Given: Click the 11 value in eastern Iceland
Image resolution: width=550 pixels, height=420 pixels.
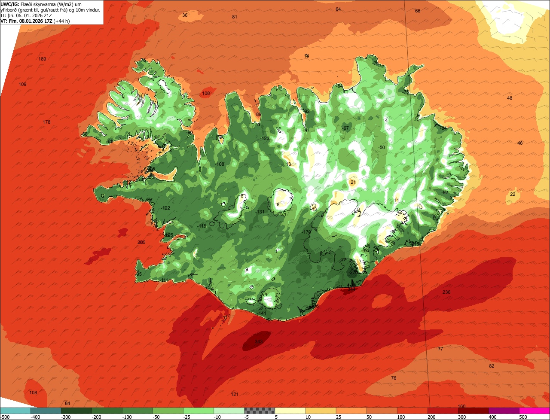Looking at the screenshot, I should pyautogui.click(x=397, y=200).
